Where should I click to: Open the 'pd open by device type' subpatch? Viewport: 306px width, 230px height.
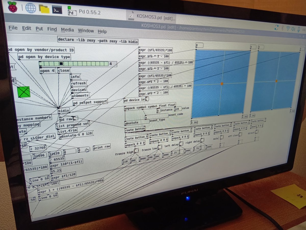44,57
